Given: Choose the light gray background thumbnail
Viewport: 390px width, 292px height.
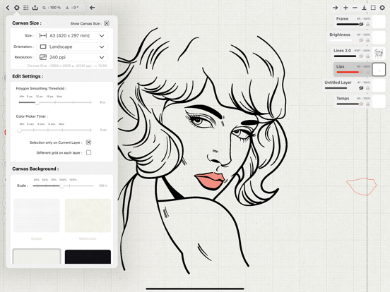Looking at the screenshot, I should tap(37, 256).
